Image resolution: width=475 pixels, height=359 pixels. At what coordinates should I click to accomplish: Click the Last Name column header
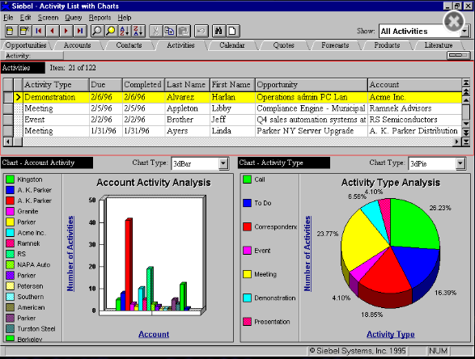pos(187,85)
